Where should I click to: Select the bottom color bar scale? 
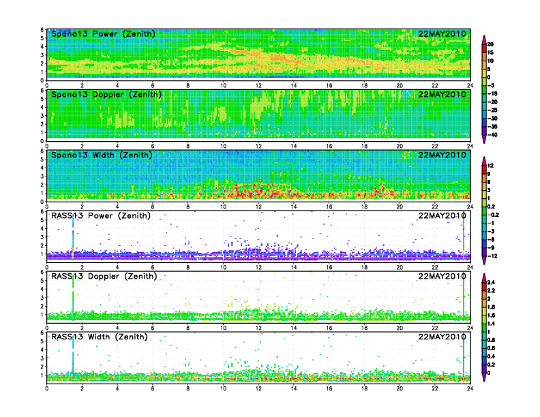coord(484,328)
